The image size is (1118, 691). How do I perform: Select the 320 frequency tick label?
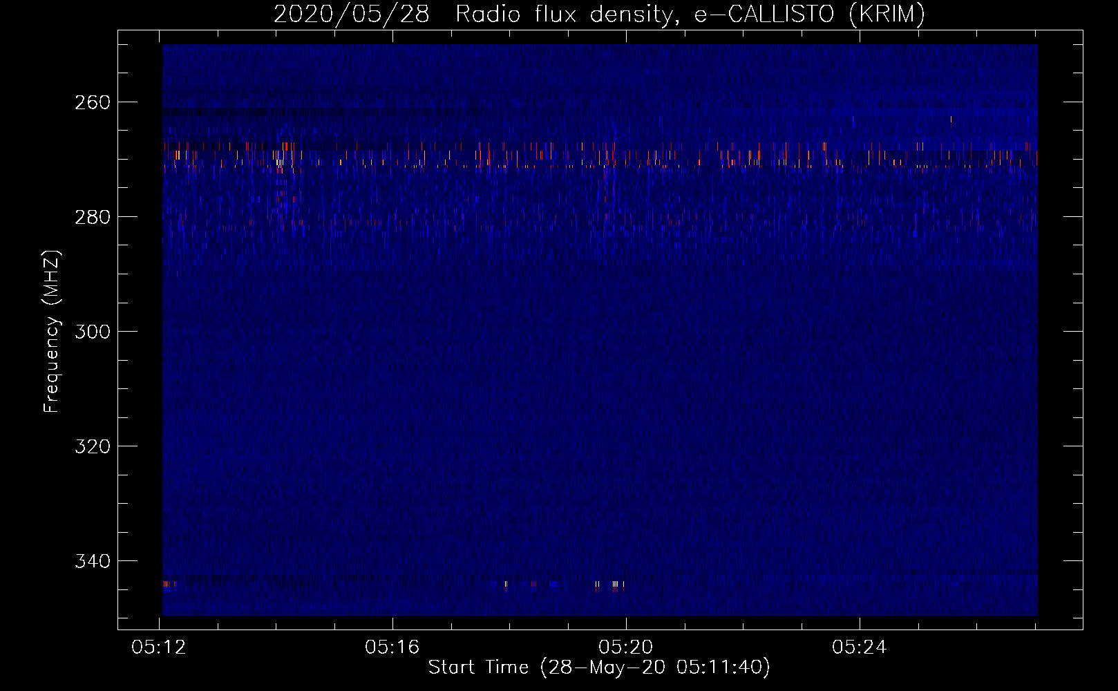pos(92,446)
